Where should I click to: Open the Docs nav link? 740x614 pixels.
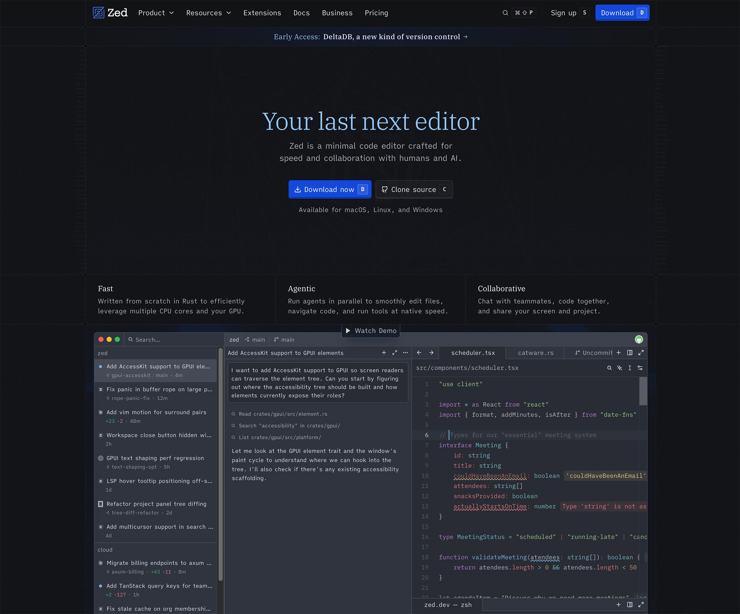coord(301,13)
